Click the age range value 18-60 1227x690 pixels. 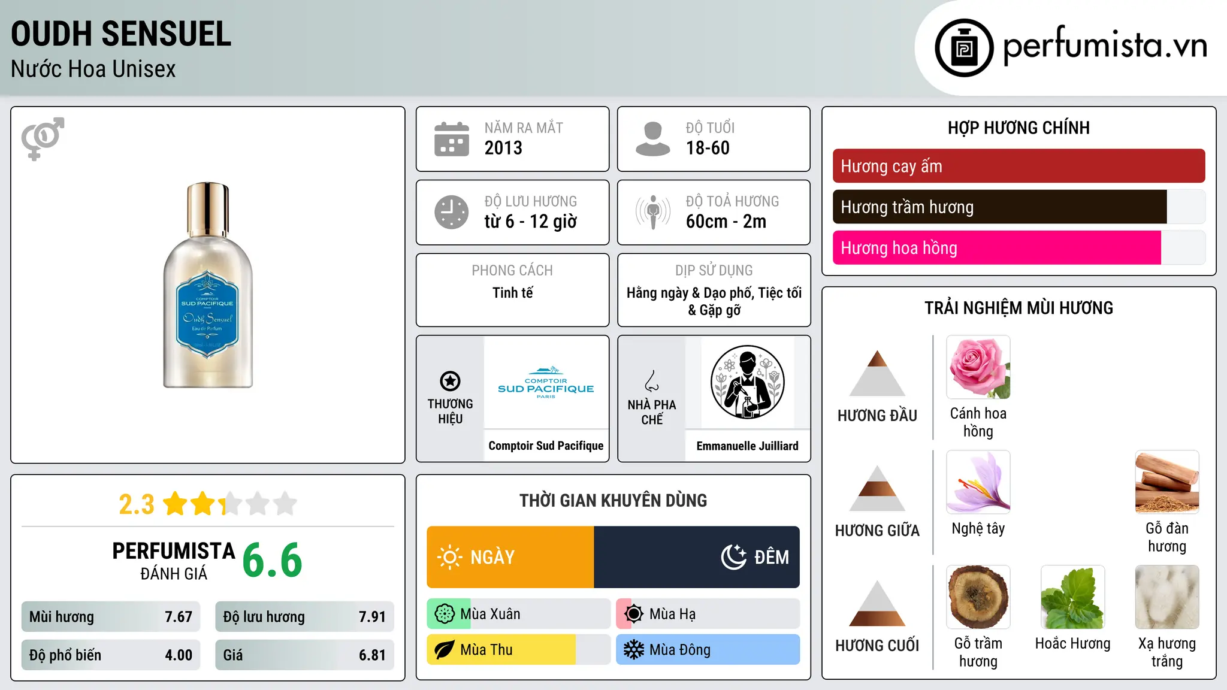708,148
